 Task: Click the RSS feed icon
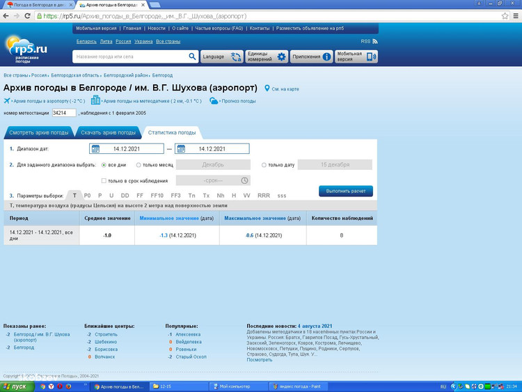pyautogui.click(x=374, y=42)
